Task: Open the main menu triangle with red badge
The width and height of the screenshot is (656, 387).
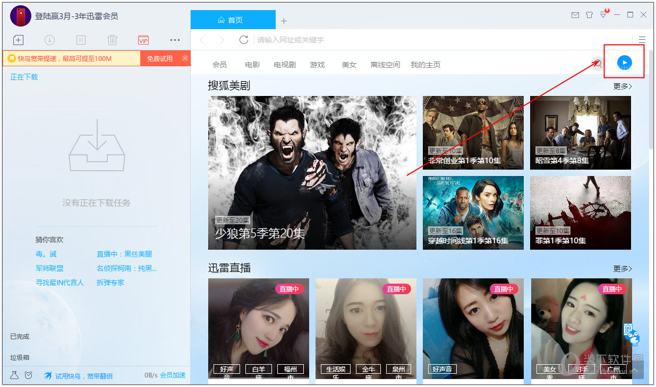Action: pos(604,14)
